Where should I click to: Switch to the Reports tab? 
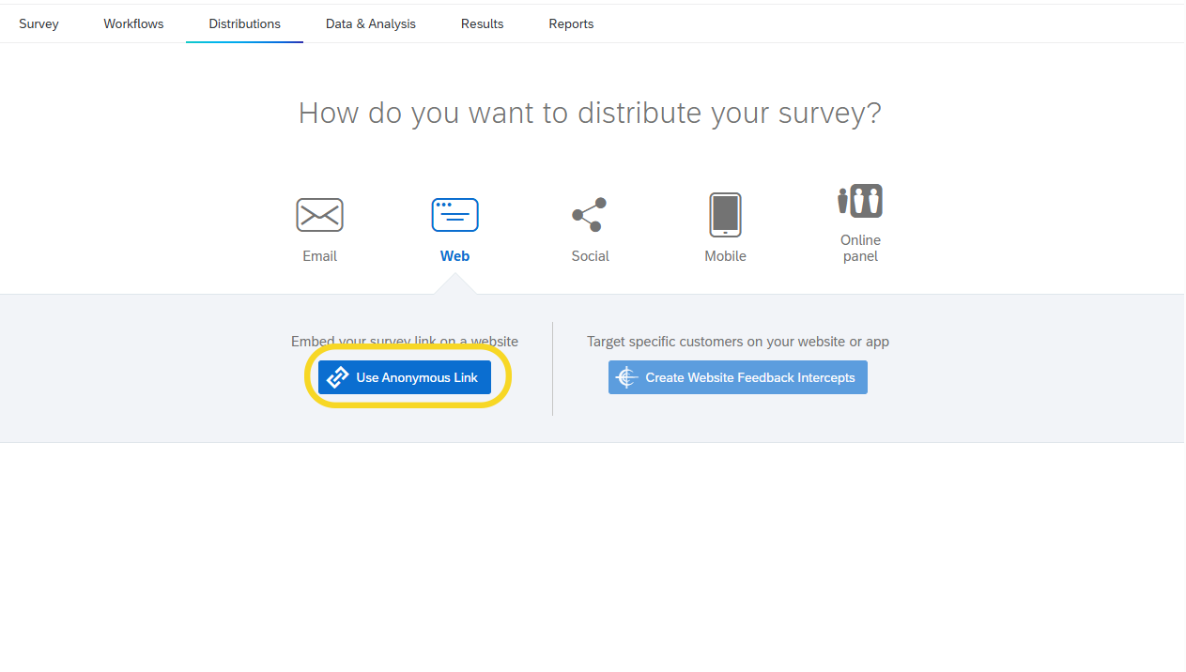pos(571,23)
